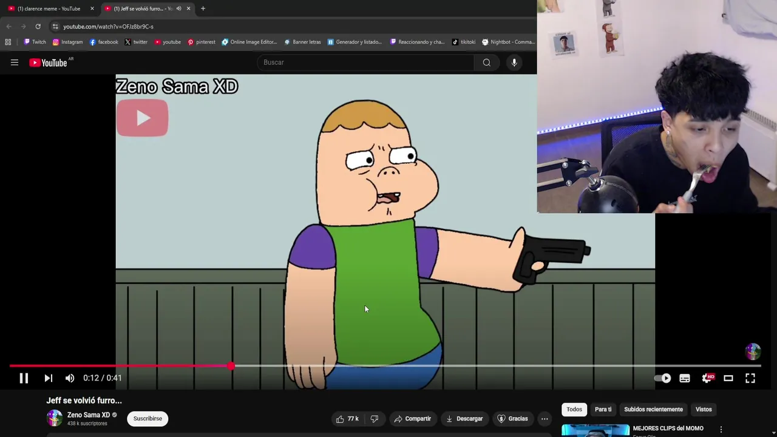The height and width of the screenshot is (437, 777).
Task: Open a new browser tab
Action: point(203,8)
